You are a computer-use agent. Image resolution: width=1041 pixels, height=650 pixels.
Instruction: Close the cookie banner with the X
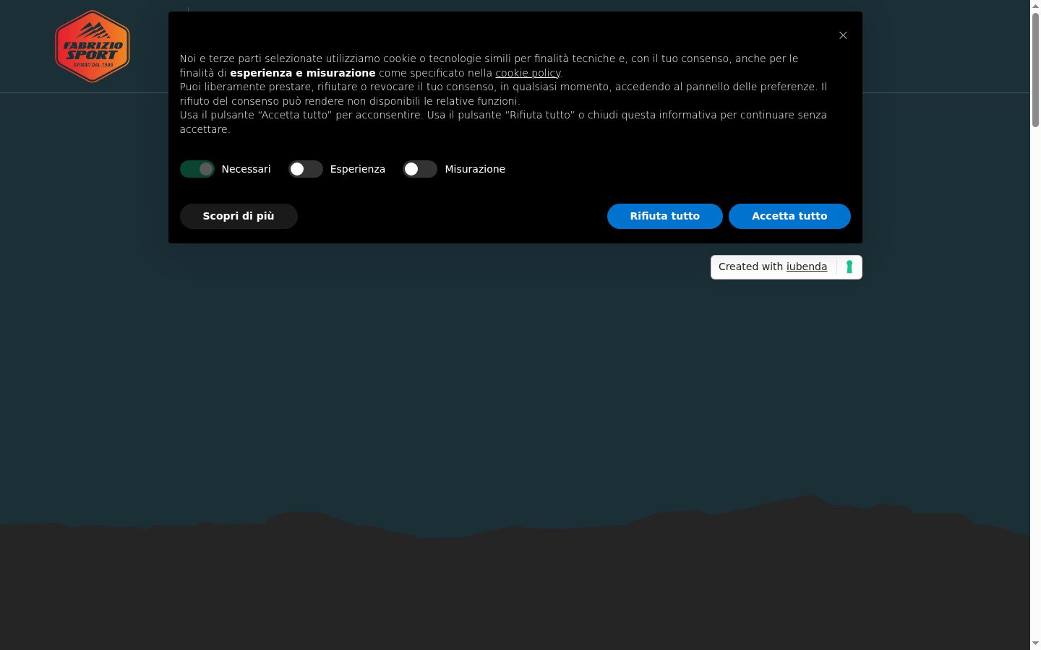point(843,35)
